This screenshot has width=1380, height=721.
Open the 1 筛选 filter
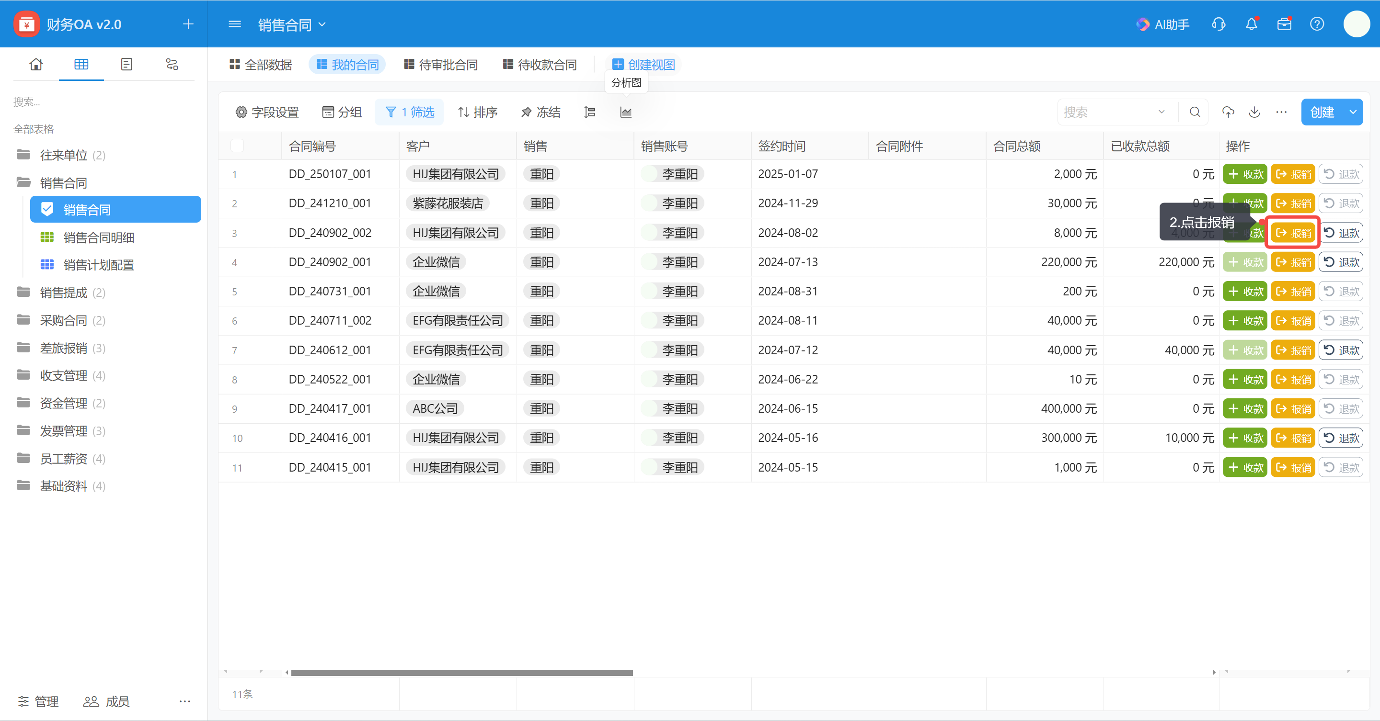[409, 112]
